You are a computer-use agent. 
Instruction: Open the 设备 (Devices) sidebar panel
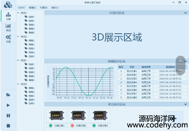pos(8,16)
